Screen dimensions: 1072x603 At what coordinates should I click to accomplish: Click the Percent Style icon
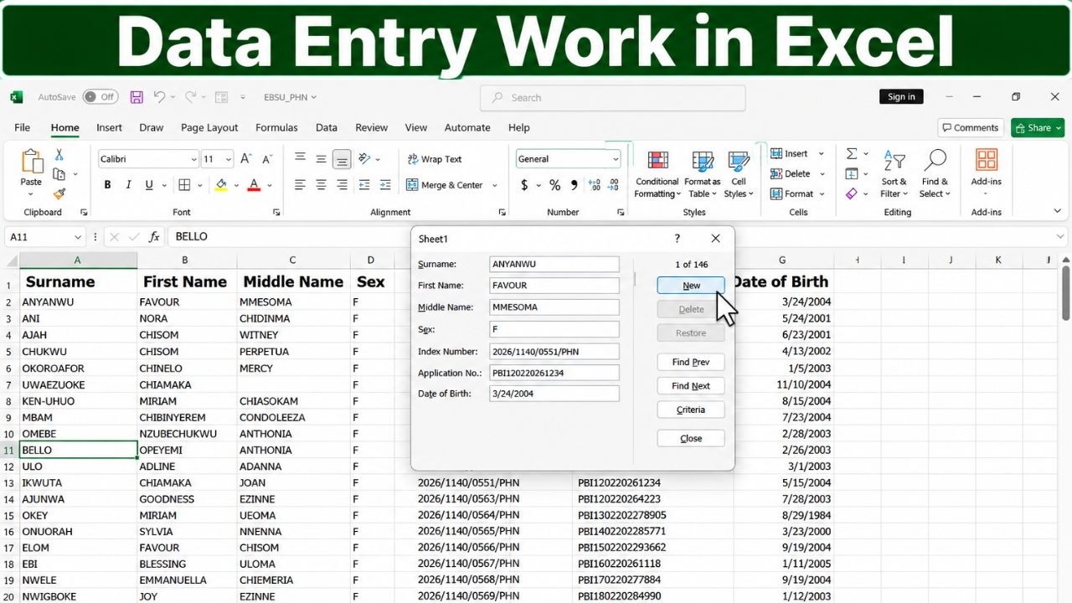coord(554,185)
